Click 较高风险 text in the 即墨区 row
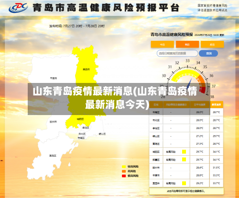 pyautogui.click(x=171, y=160)
